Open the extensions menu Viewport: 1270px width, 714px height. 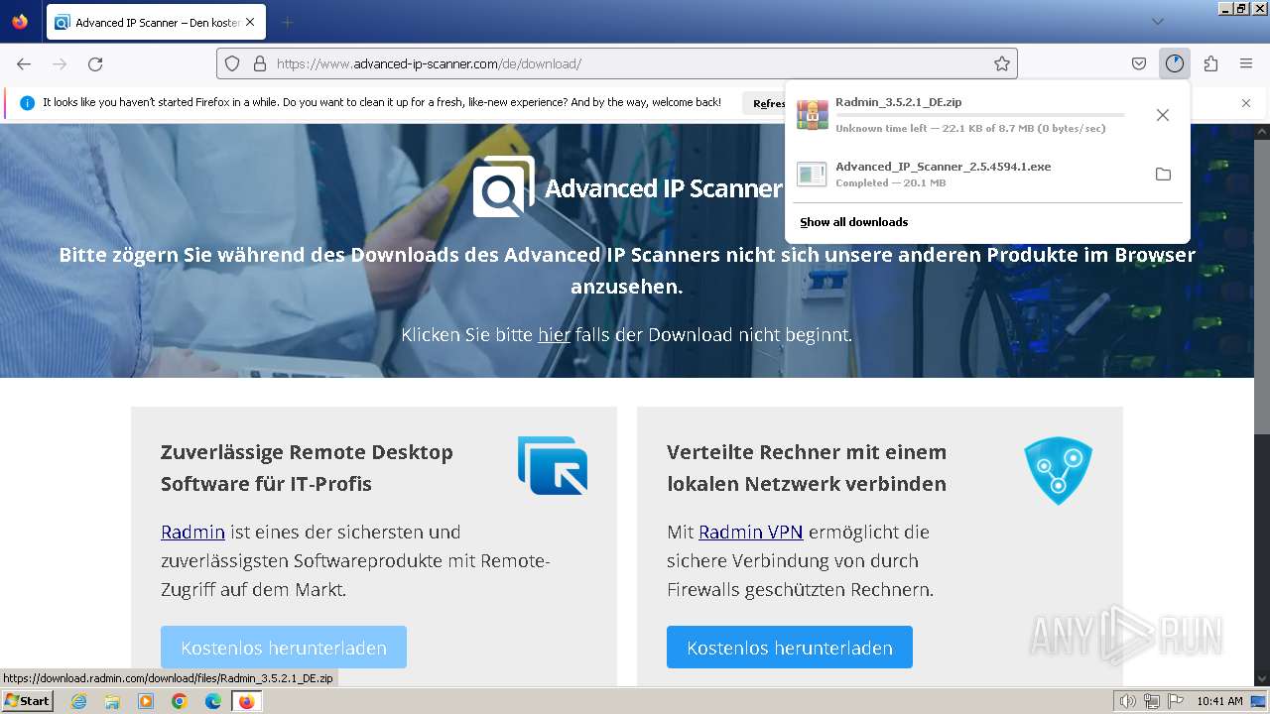[1210, 63]
